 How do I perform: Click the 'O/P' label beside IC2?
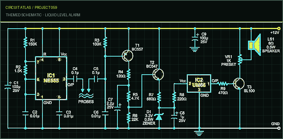[x=215, y=80]
